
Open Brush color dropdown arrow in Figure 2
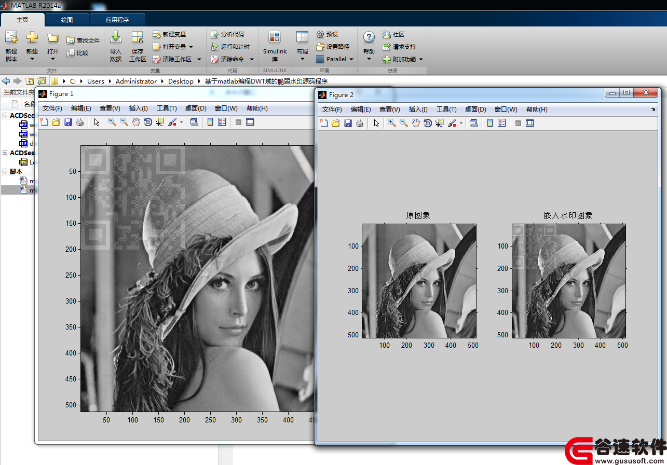(x=461, y=124)
